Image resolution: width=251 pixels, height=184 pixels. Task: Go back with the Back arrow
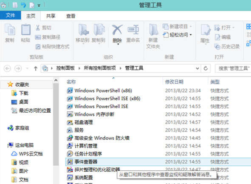click(7, 68)
